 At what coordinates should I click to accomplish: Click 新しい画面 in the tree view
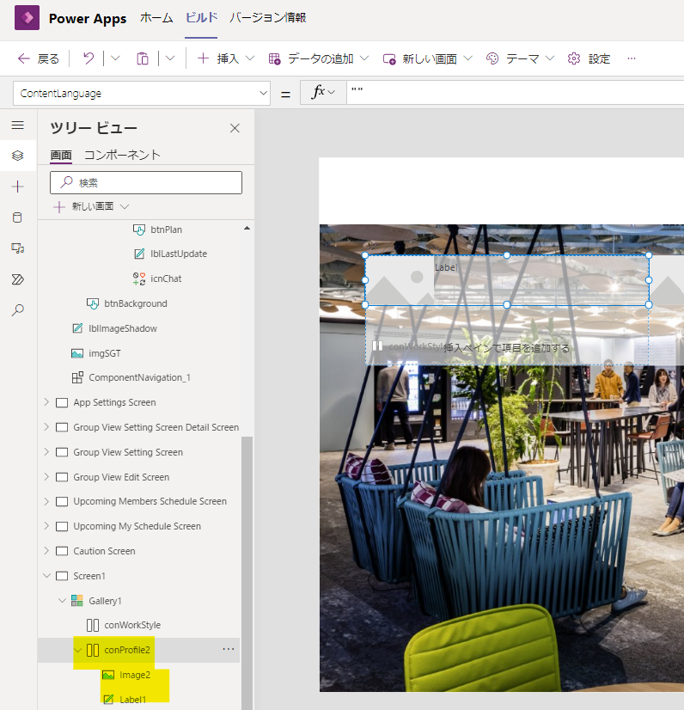pyautogui.click(x=92, y=206)
